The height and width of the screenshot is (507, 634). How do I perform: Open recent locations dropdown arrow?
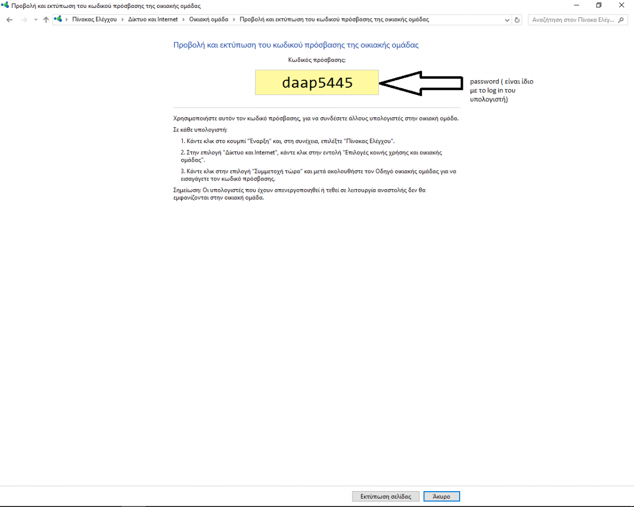[36, 20]
